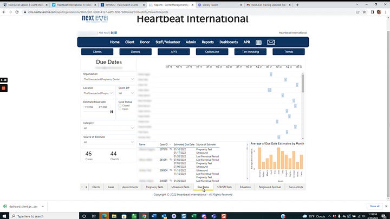Dismiss the downloads bar with X
The image size is (390, 219).
coord(386,206)
